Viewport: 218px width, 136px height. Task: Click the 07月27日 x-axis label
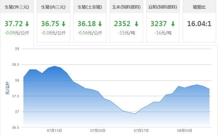point(141,131)
